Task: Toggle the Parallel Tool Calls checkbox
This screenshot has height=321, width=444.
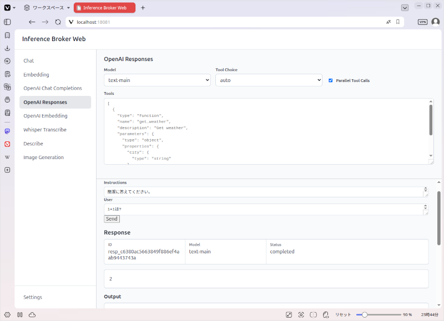Action: [330, 80]
